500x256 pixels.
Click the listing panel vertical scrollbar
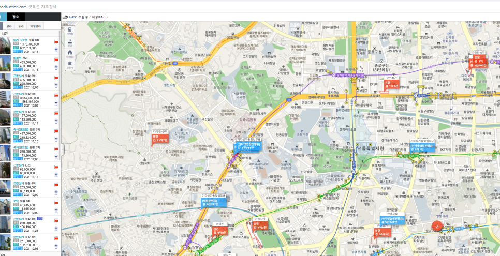[x=60, y=96]
